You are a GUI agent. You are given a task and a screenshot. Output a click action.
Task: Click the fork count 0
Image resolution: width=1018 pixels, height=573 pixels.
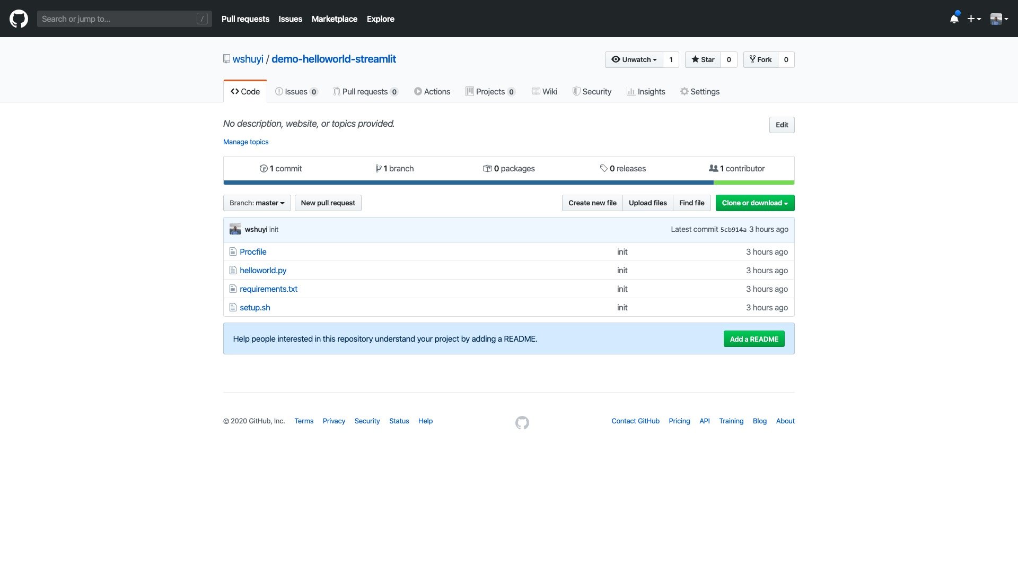click(786, 59)
